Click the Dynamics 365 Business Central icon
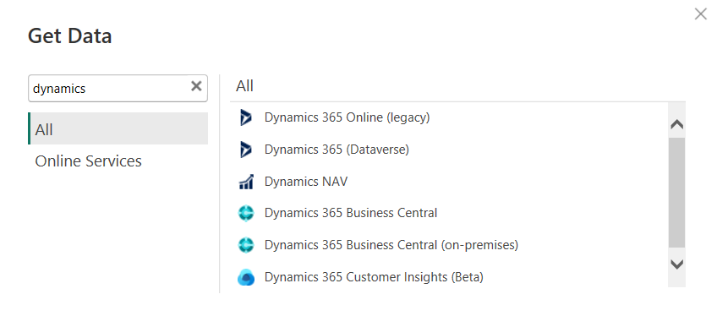This screenshot has width=717, height=316. pyautogui.click(x=245, y=213)
